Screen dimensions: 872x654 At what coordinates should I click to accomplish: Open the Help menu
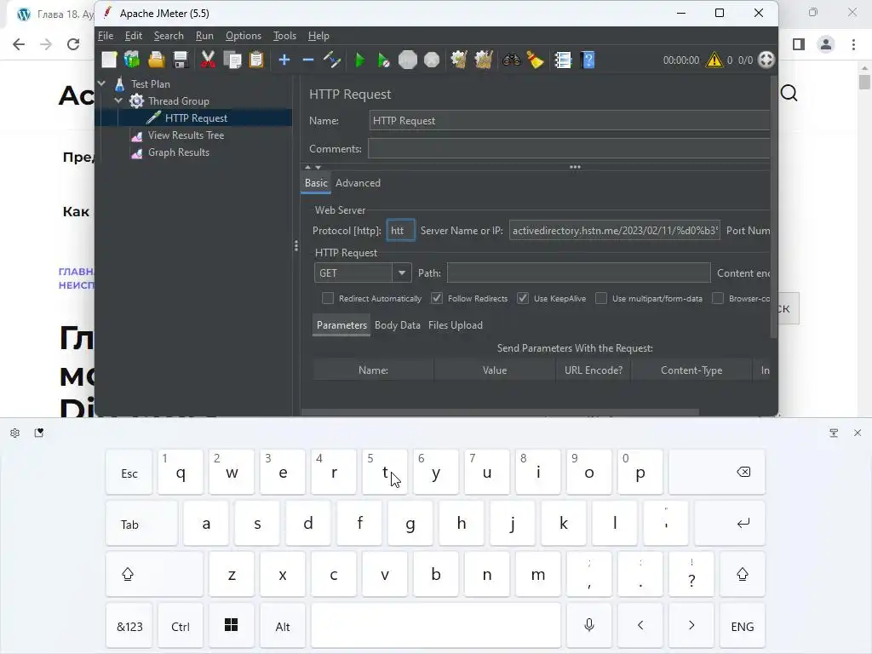(x=318, y=36)
